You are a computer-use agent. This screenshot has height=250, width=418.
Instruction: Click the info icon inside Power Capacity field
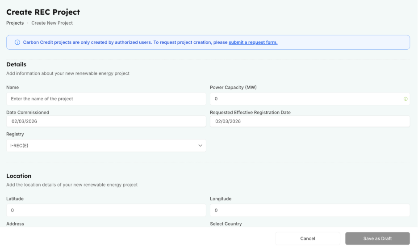click(x=405, y=99)
